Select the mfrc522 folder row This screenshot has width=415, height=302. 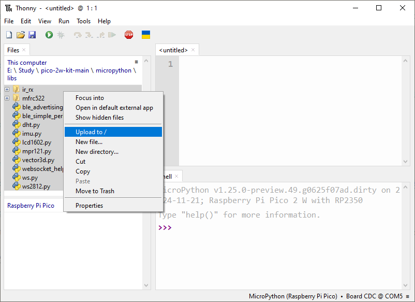(33, 98)
